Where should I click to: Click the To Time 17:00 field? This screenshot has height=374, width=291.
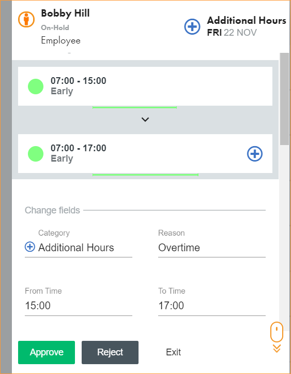(x=212, y=306)
